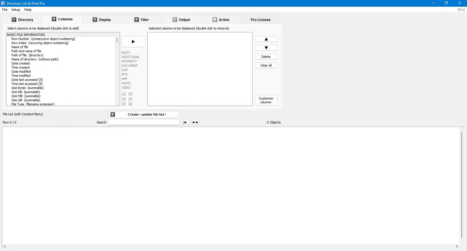Select the Columns tab
The width and height of the screenshot is (467, 251).
click(x=62, y=19)
